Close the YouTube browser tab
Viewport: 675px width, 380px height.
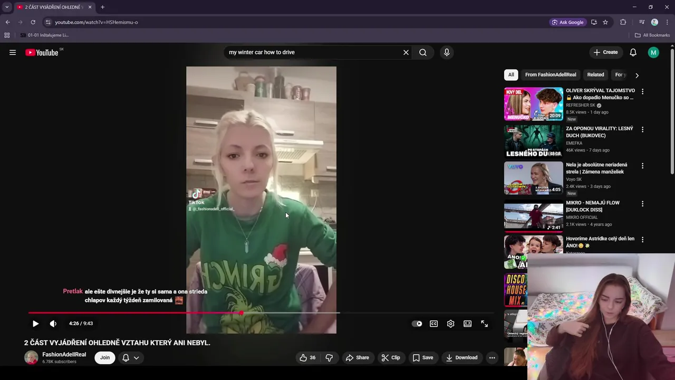(x=90, y=7)
